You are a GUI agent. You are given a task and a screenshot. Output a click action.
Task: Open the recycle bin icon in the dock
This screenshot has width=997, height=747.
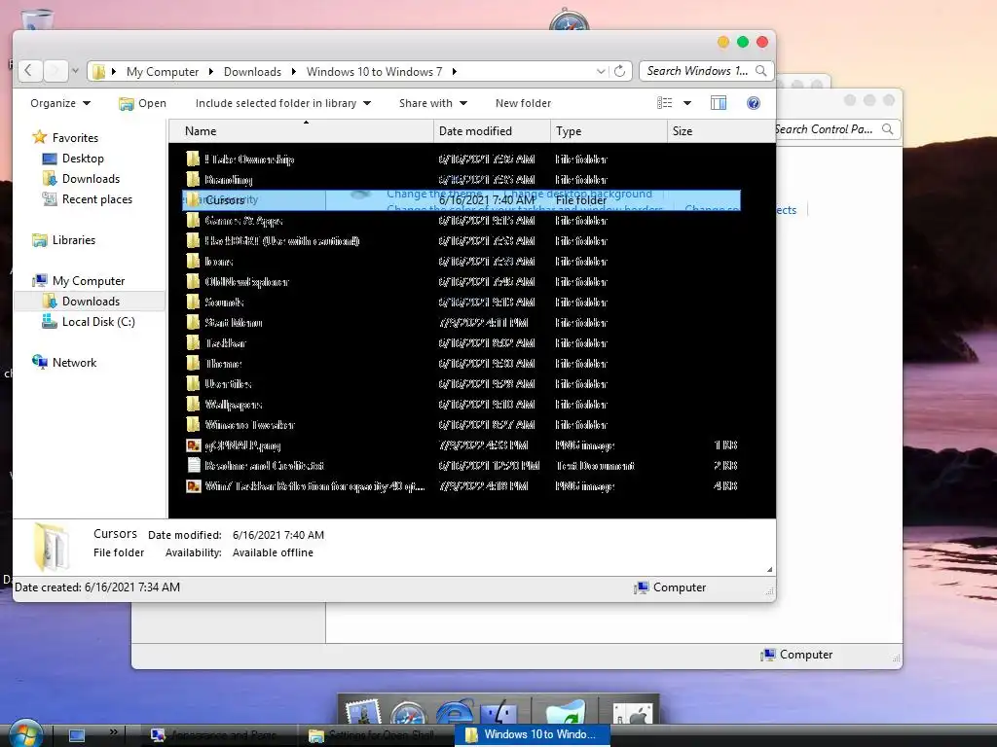point(565,711)
